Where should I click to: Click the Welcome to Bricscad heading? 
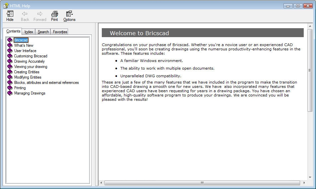click(x=140, y=33)
